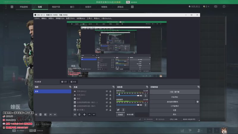
Task: Open advanced audio properties gears icon
Action: 118,110
